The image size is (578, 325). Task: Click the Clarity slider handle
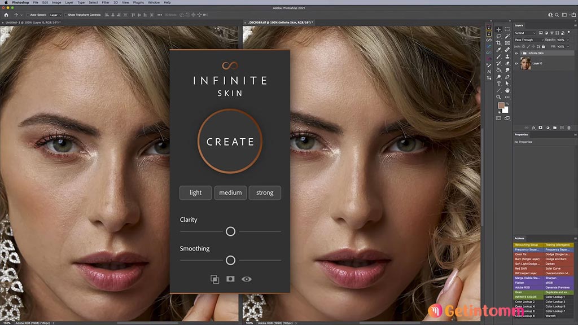coord(230,231)
